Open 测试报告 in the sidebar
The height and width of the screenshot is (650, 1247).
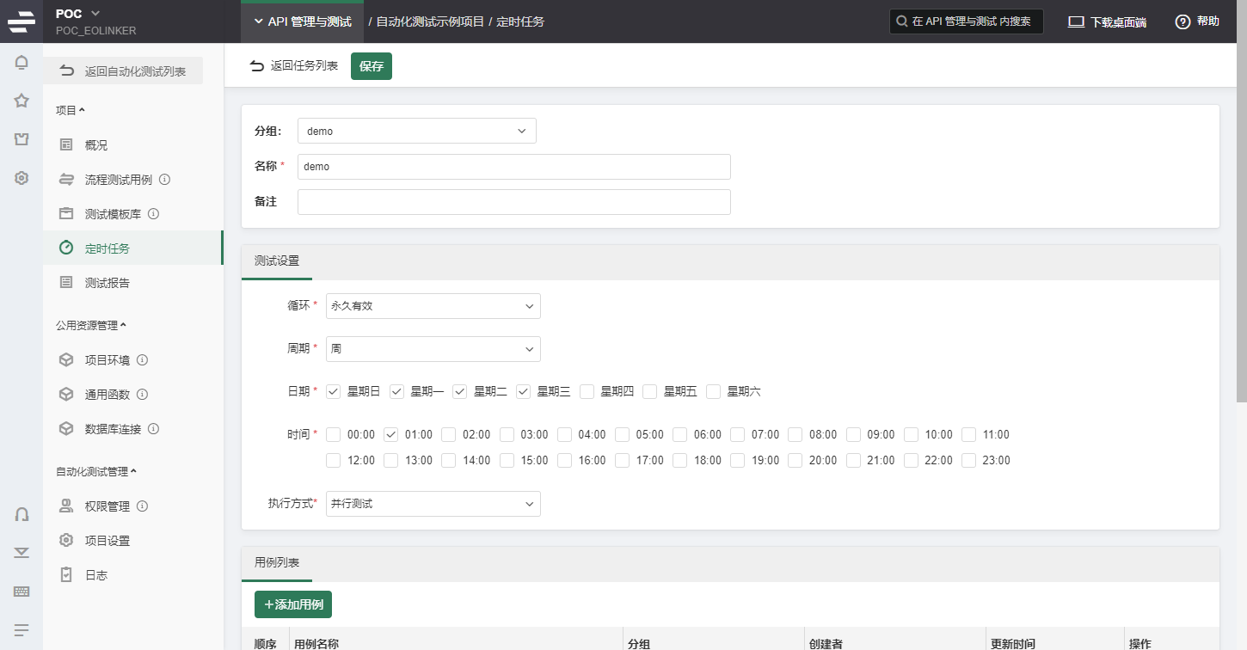[x=107, y=283]
